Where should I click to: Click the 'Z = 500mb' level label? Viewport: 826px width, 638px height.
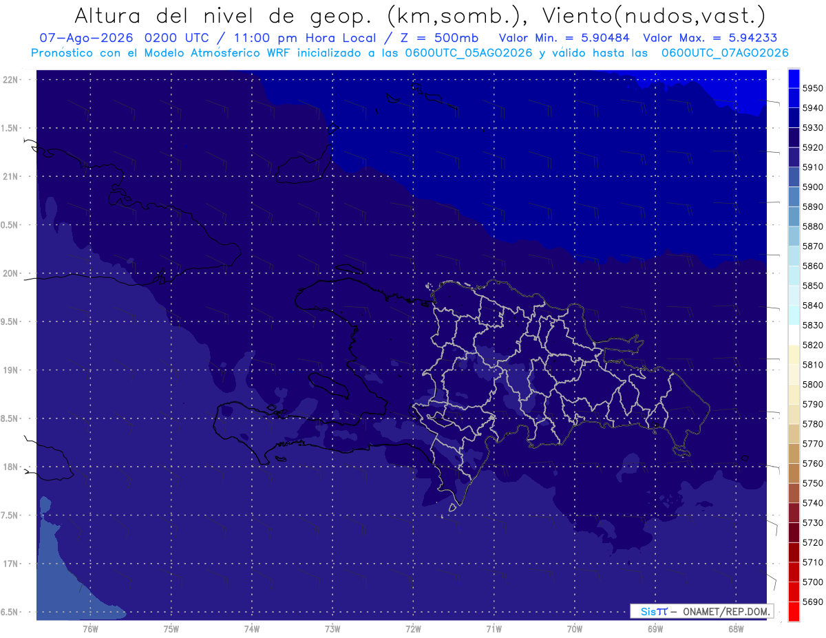coord(435,39)
